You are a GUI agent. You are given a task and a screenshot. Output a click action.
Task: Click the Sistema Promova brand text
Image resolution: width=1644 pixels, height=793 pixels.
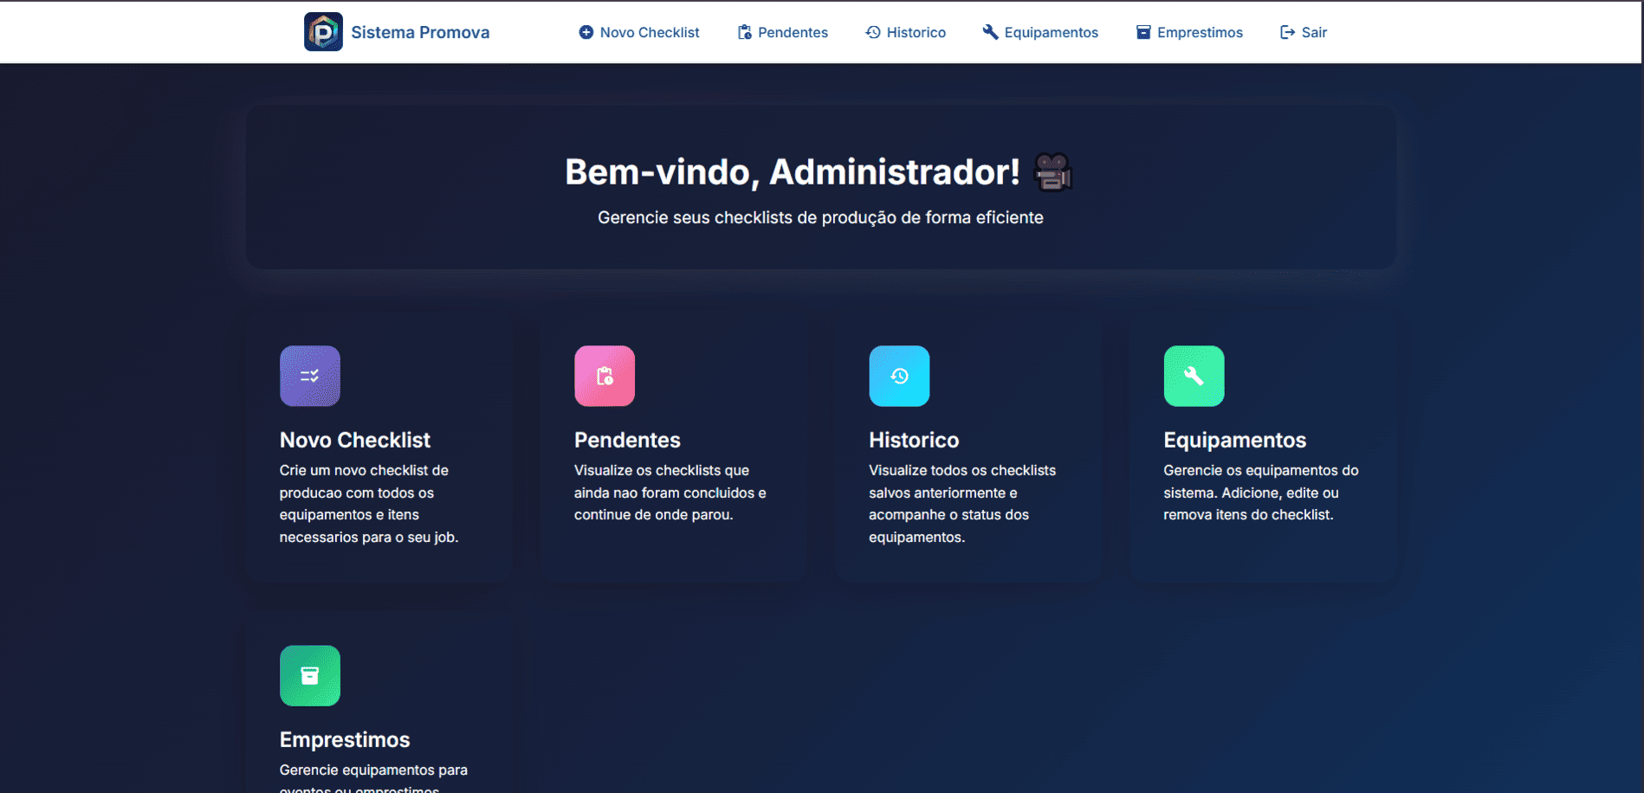[420, 32]
